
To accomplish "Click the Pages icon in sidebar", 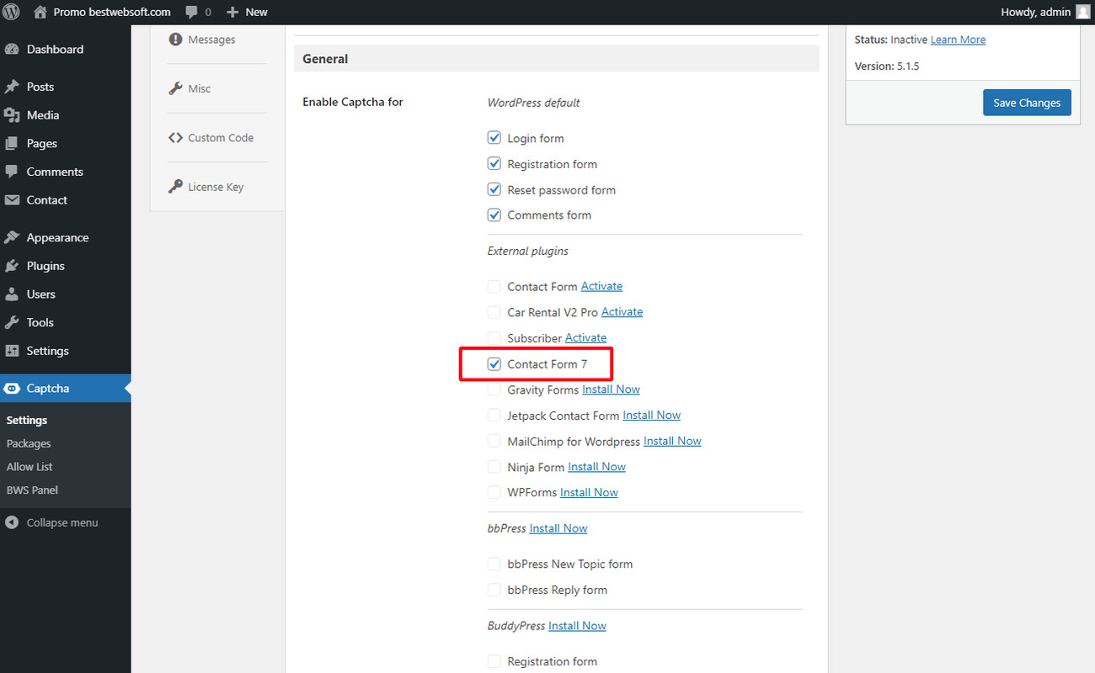I will 12,144.
